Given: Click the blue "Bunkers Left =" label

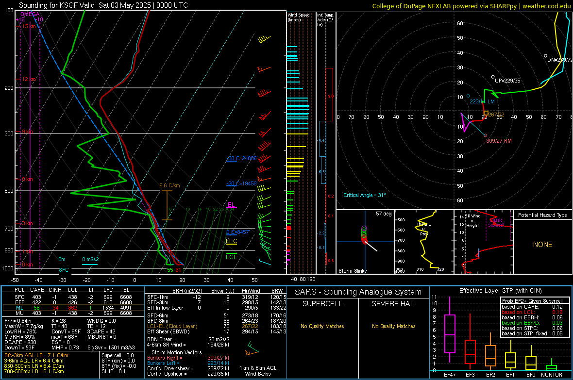Looking at the screenshot, I should 163,363.
